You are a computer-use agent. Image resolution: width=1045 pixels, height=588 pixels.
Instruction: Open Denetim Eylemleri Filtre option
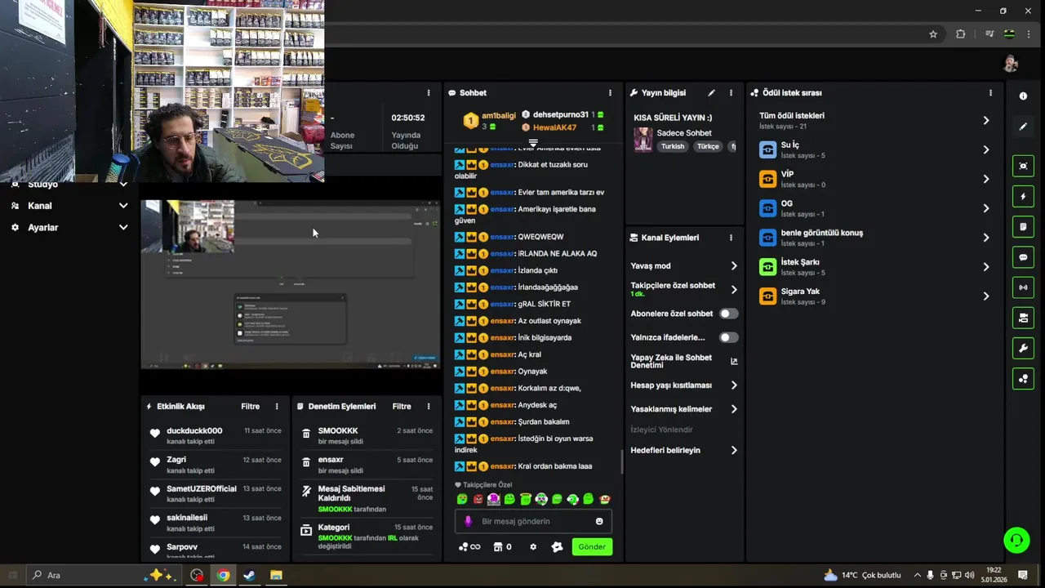pyautogui.click(x=402, y=407)
